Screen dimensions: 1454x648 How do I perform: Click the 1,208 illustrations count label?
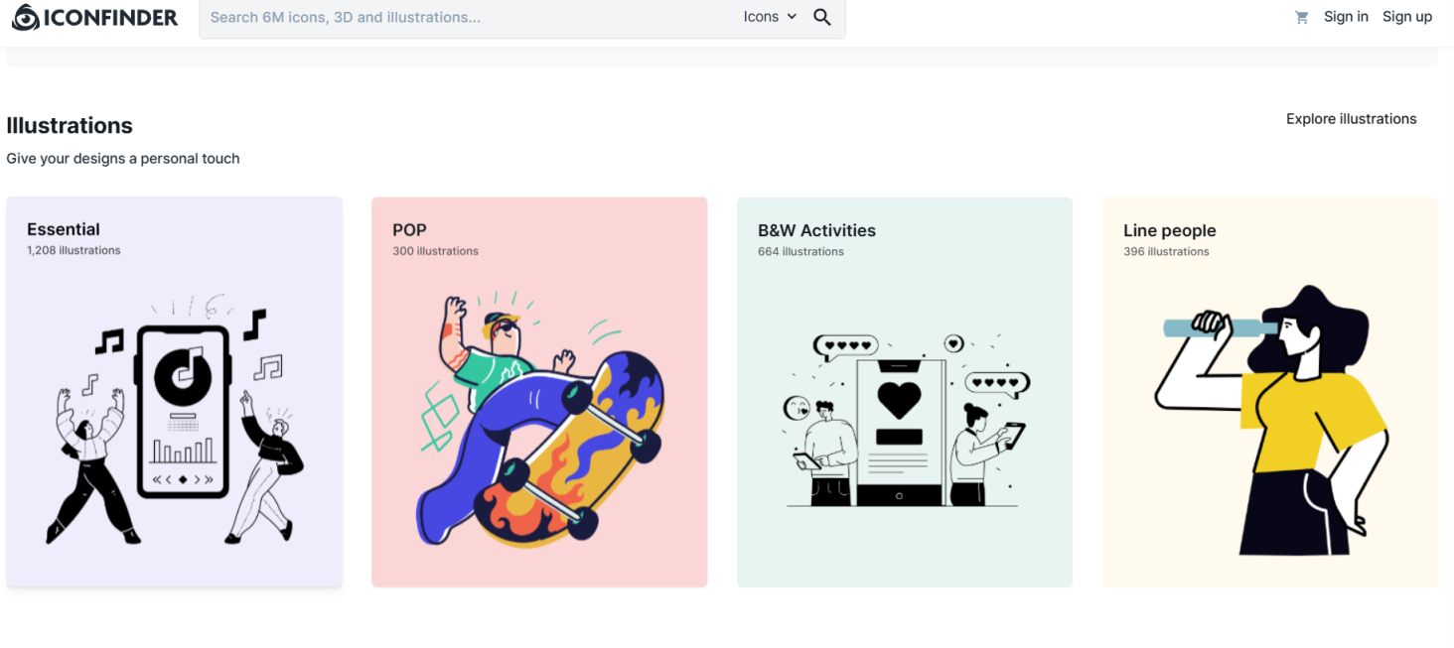(x=73, y=250)
